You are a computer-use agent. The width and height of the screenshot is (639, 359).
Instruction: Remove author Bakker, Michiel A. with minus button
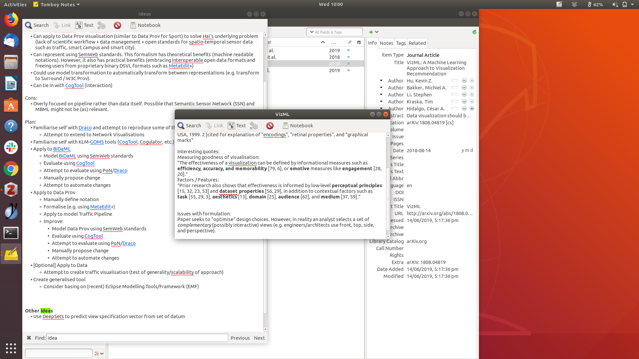464,88
